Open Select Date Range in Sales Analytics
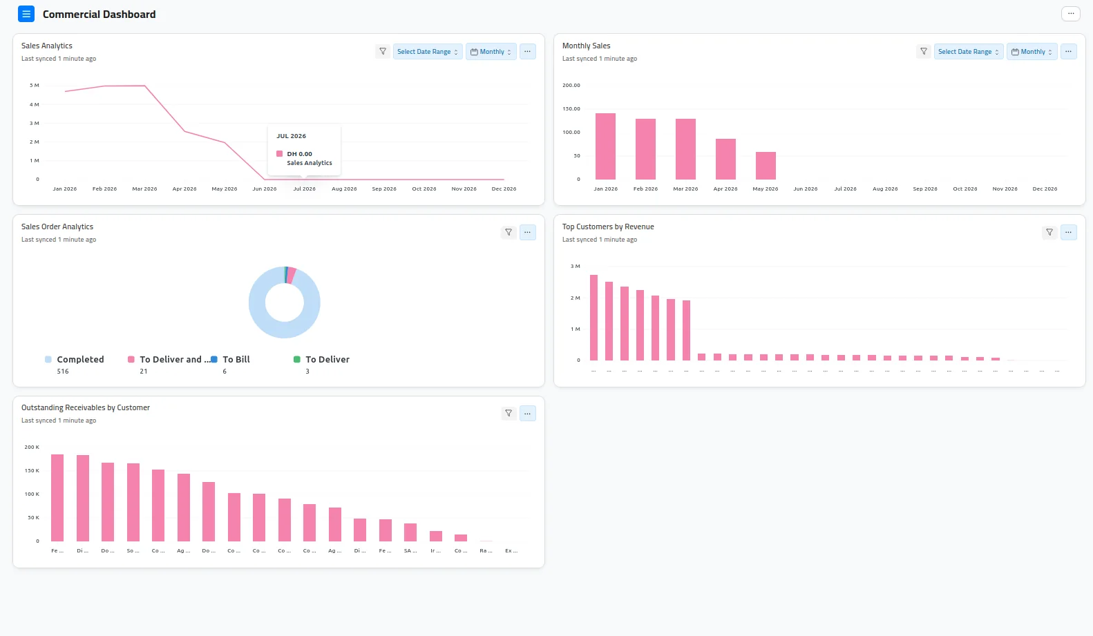Screen dimensions: 1093x636 [x=428, y=52]
